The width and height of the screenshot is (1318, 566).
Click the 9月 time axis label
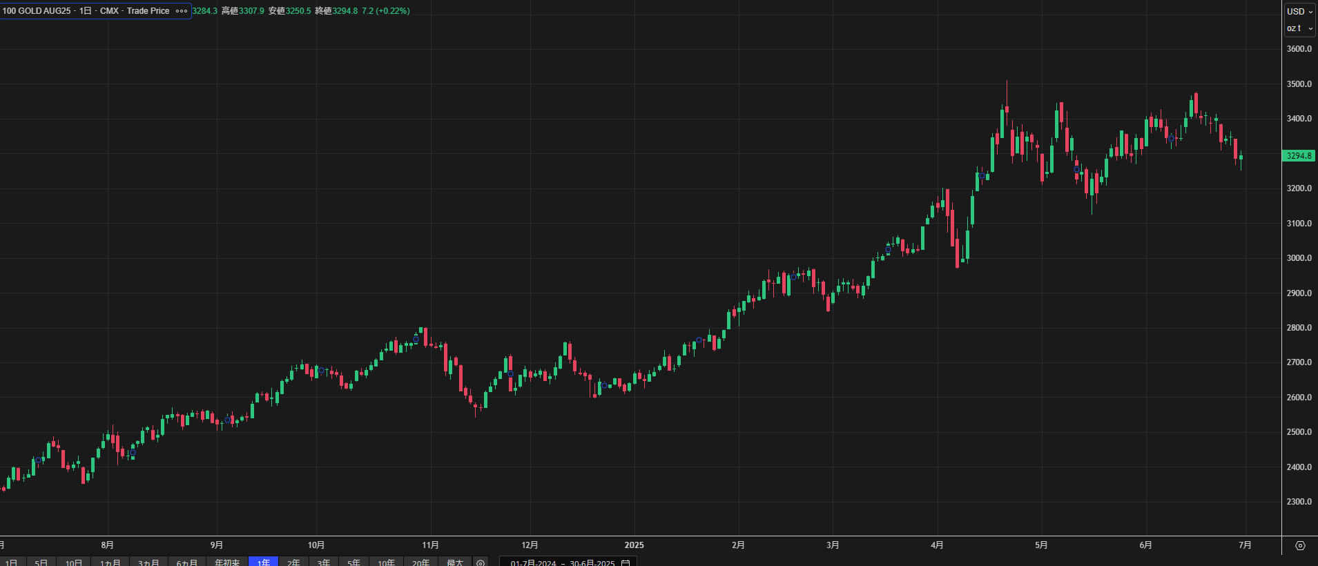217,545
